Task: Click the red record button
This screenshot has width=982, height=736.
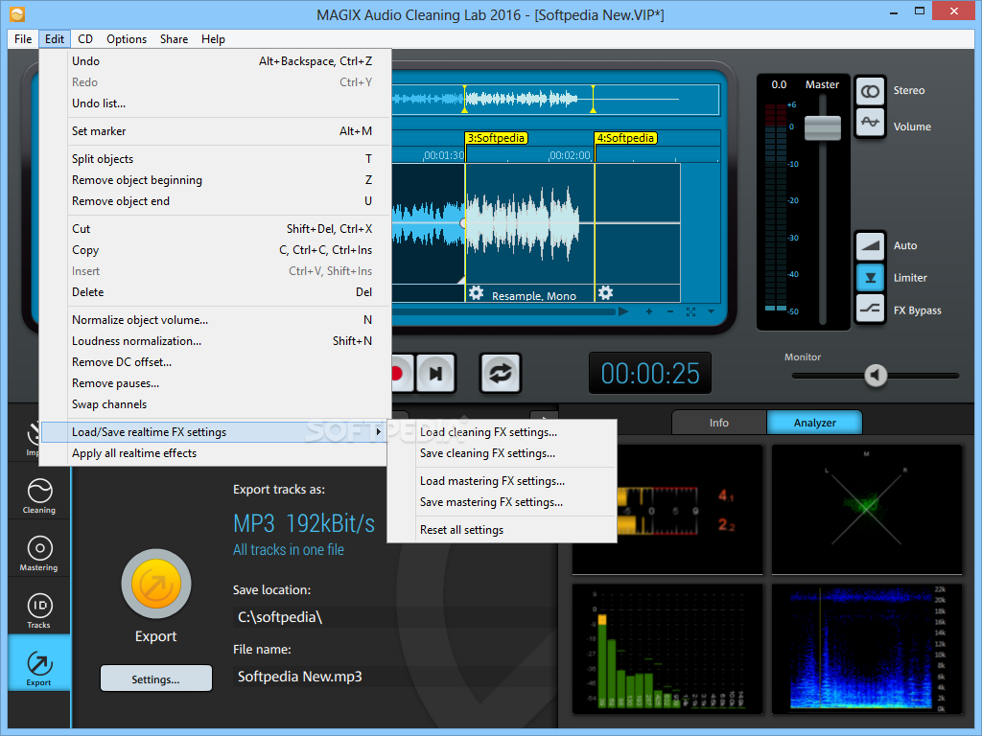Action: [x=402, y=374]
